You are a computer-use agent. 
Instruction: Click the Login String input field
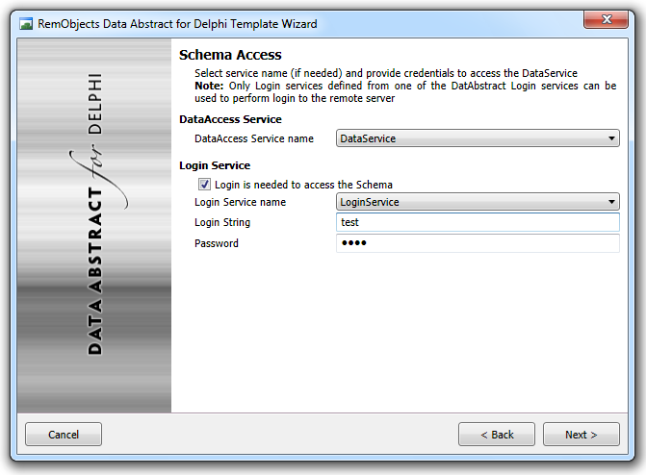pos(478,222)
